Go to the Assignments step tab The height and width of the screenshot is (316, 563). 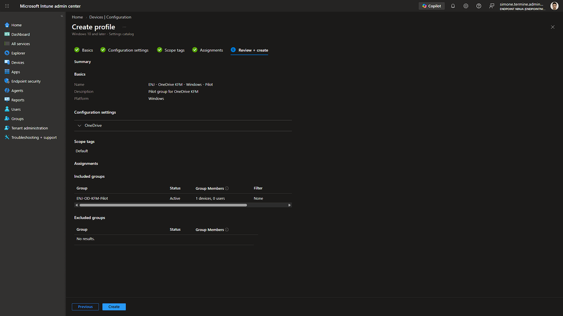tap(207, 50)
